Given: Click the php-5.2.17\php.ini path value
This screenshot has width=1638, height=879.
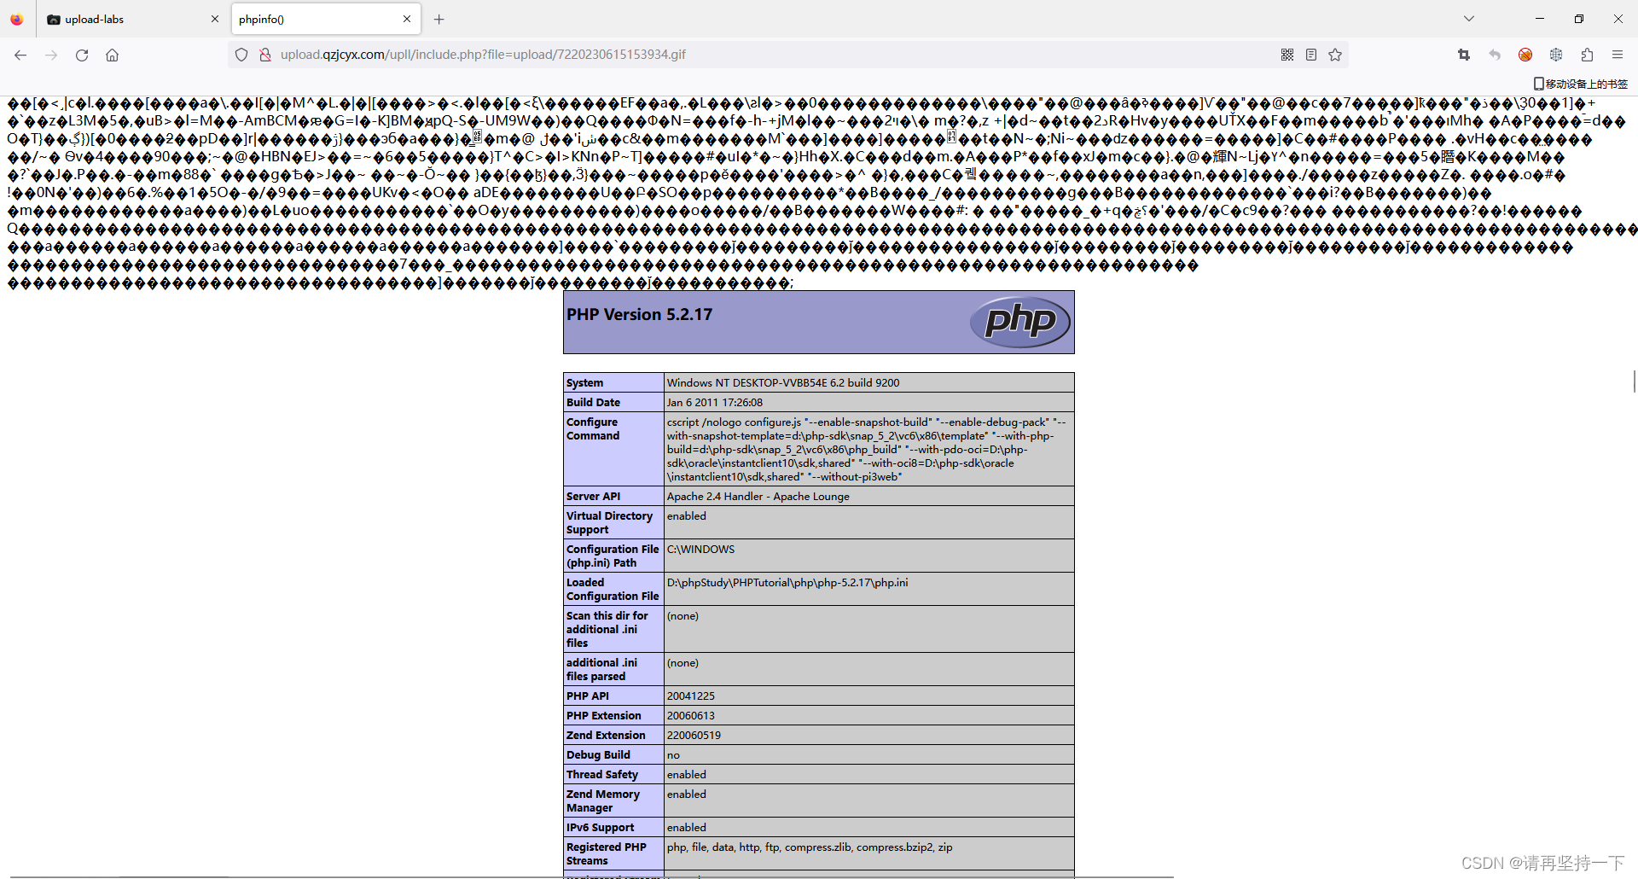Looking at the screenshot, I should coord(787,583).
